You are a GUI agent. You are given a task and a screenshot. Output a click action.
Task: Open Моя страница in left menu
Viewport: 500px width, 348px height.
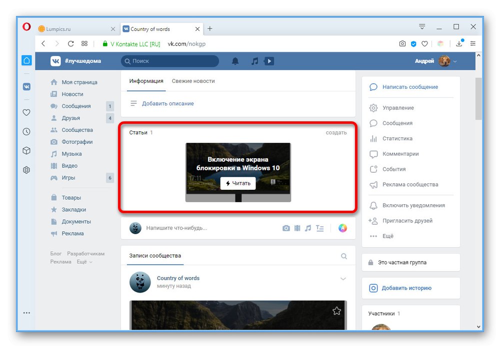[79, 82]
